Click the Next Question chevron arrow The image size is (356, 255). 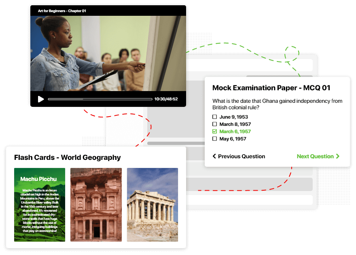338,156
